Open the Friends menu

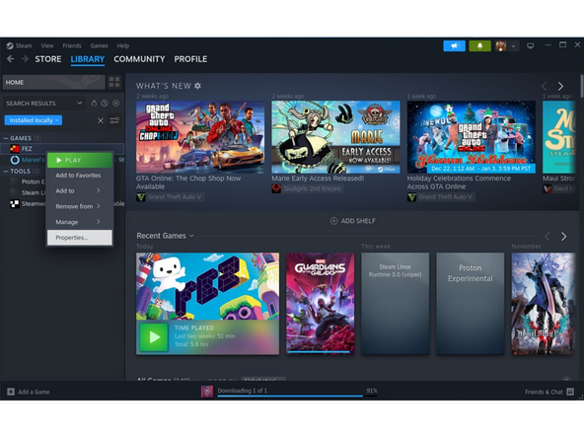point(72,45)
